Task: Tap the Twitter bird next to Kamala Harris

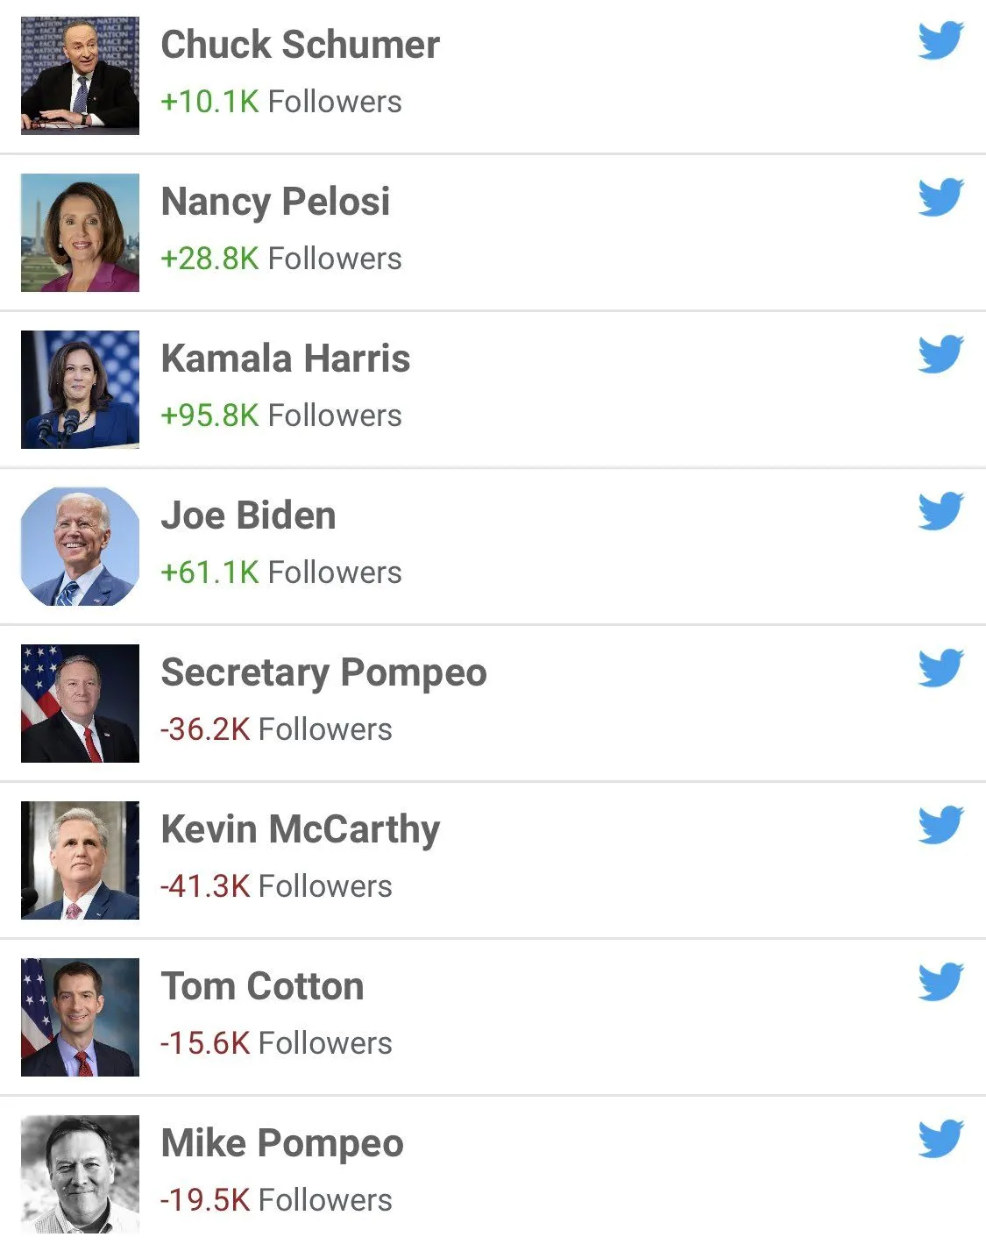Action: 940,355
